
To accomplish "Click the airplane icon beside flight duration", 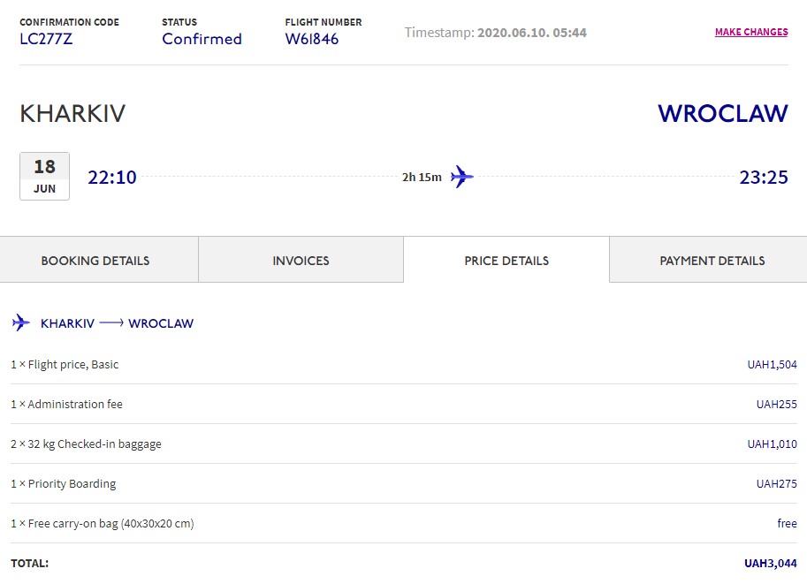I will click(461, 177).
